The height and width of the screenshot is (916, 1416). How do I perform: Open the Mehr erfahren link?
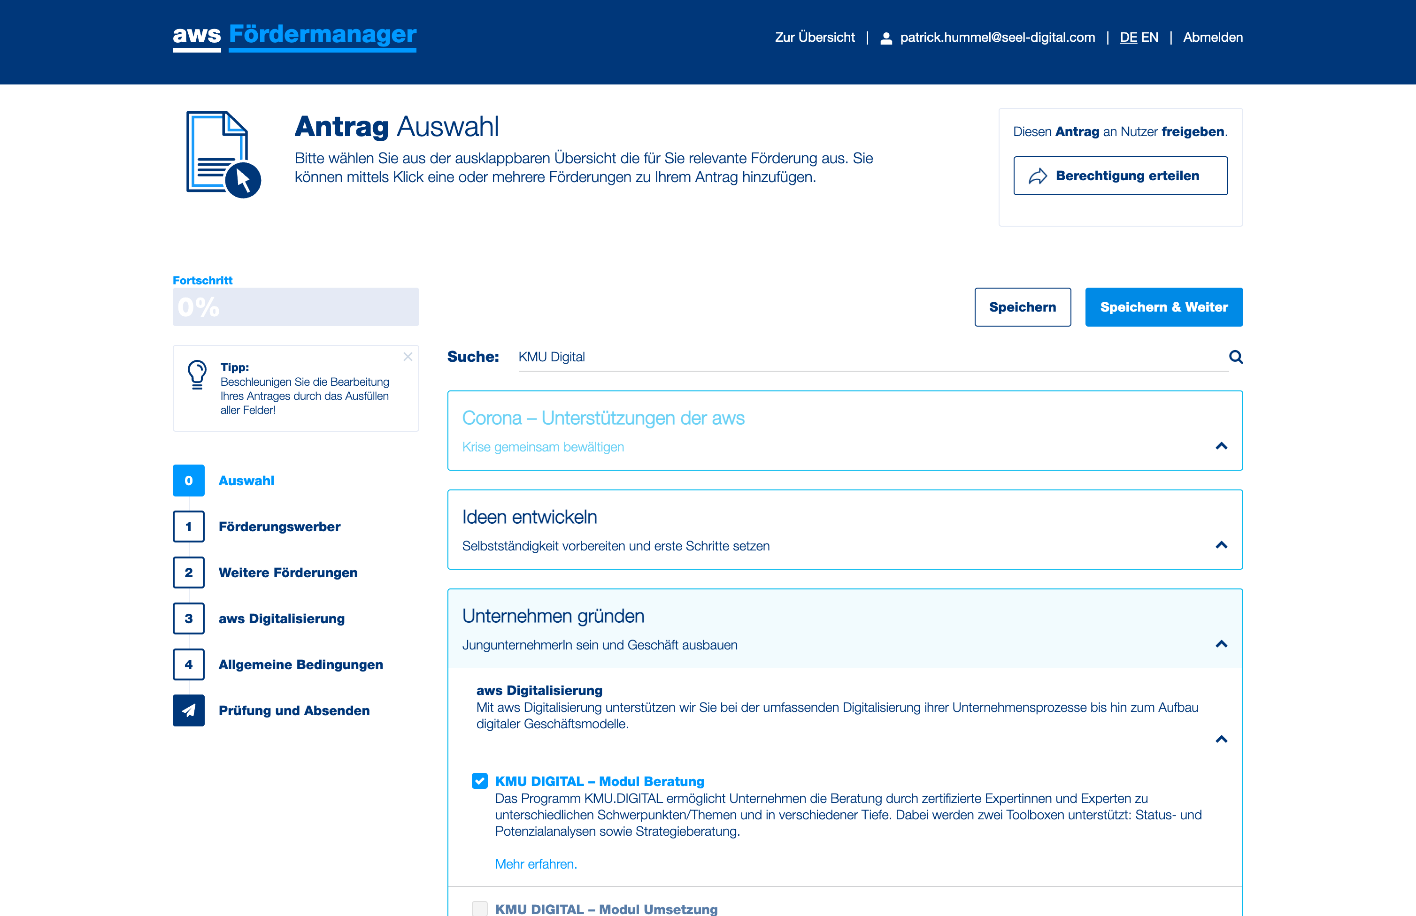pos(536,863)
